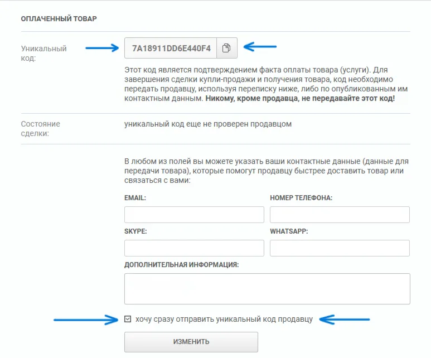Uncheck the send unique code to seller checkbox
The height and width of the screenshot is (358, 431).
click(128, 319)
